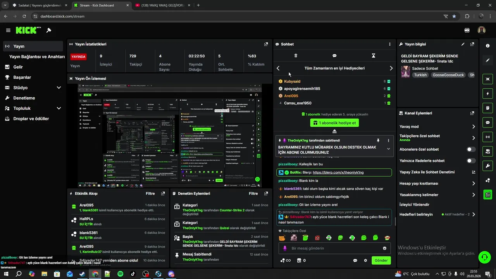
Task: Go to previous leaderboard with left arrow
Action: point(278,68)
